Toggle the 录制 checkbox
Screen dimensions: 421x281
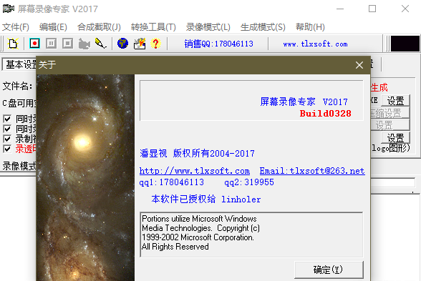(7, 139)
